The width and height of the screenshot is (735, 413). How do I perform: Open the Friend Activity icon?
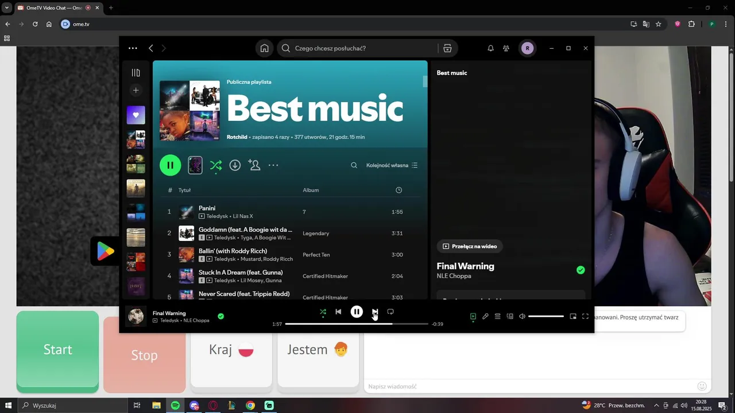pos(506,48)
